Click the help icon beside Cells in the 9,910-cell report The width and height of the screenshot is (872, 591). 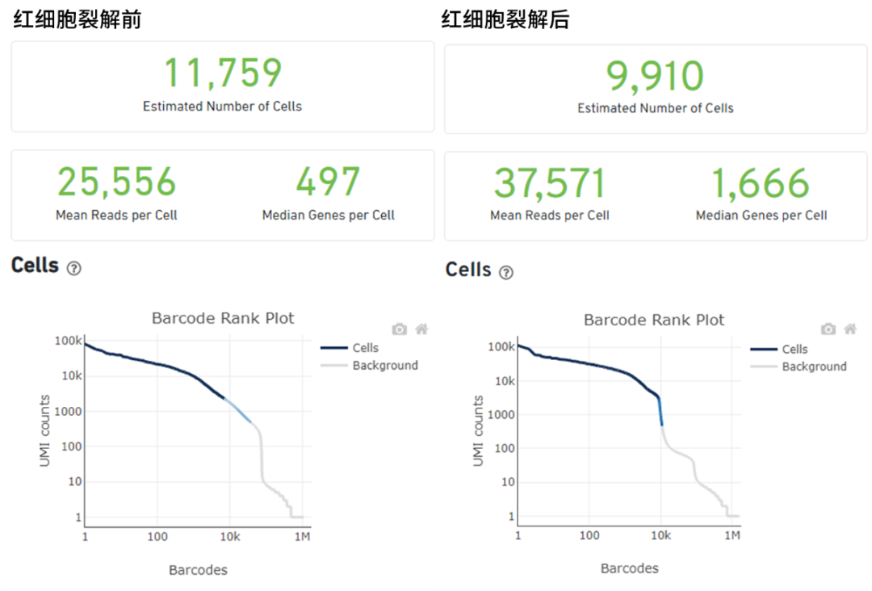coord(506,272)
